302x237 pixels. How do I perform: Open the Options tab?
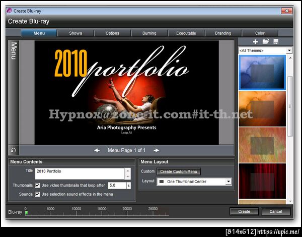pyautogui.click(x=112, y=33)
